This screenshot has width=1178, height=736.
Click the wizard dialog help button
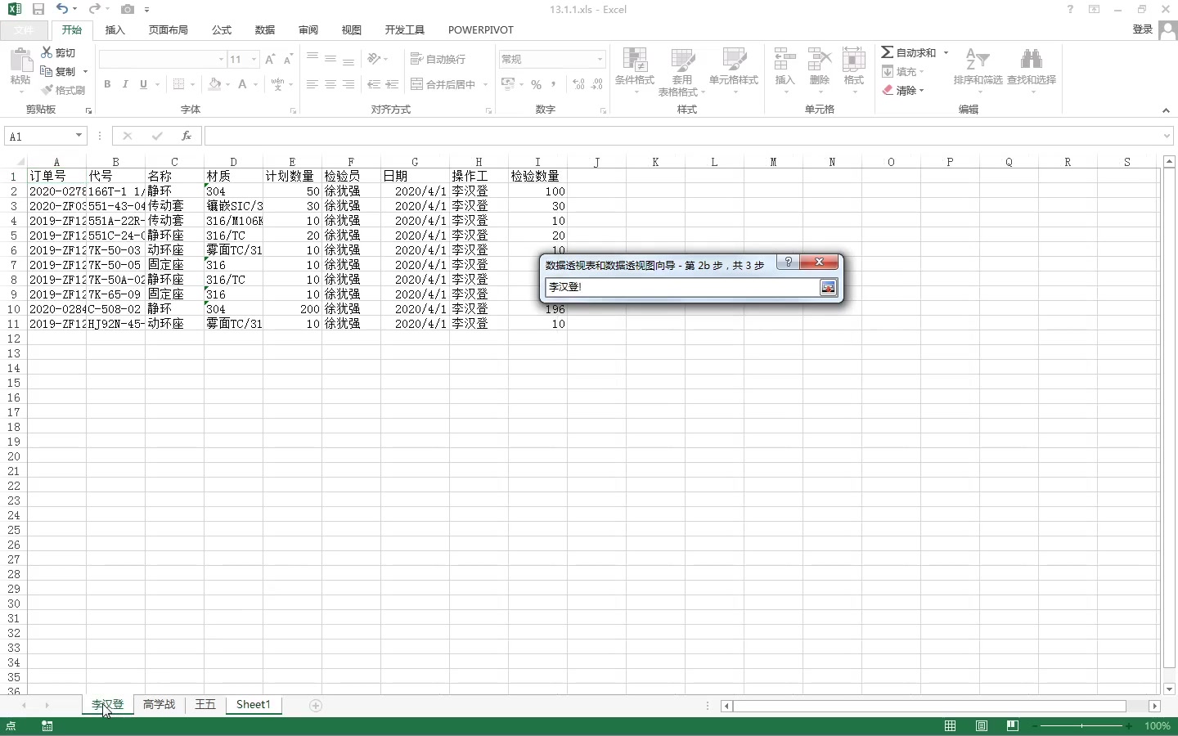pos(788,262)
